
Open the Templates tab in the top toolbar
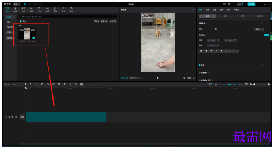[x=71, y=10]
